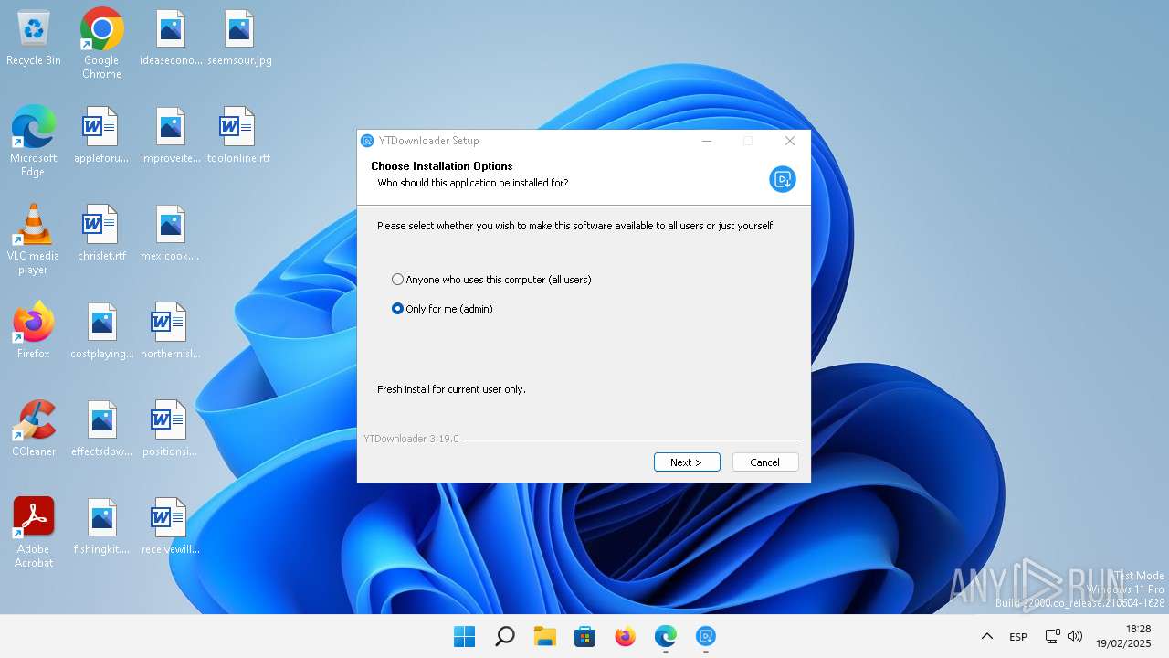Open CCleaner desktop shortcut
The height and width of the screenshot is (658, 1169).
pyautogui.click(x=34, y=429)
